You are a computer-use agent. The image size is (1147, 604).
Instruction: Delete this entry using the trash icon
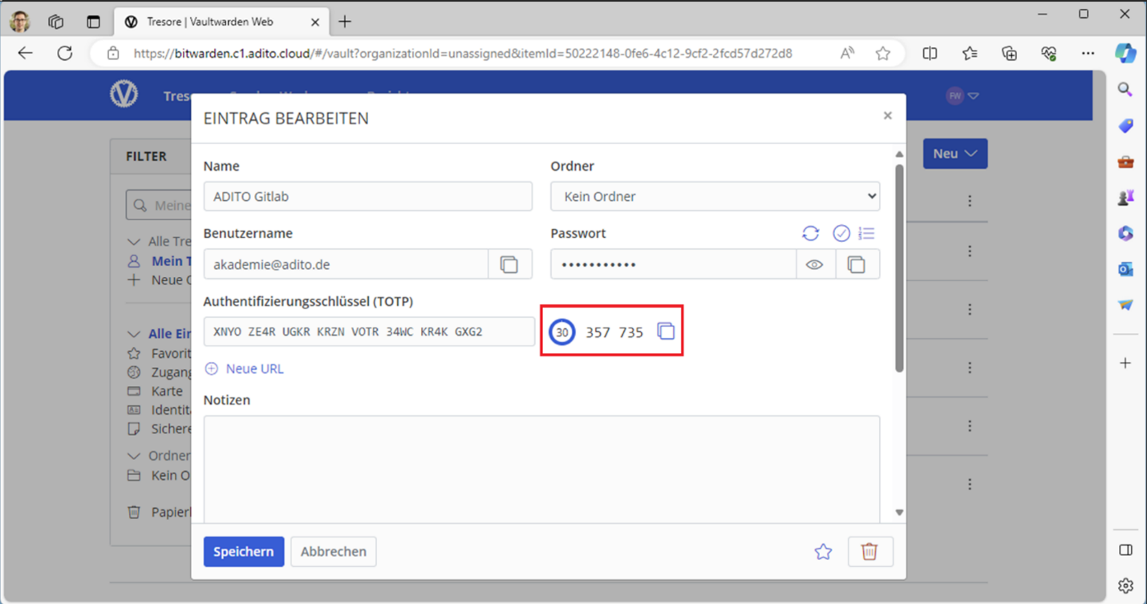coord(869,551)
